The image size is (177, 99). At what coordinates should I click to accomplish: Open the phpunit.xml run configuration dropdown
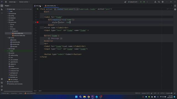133,2
